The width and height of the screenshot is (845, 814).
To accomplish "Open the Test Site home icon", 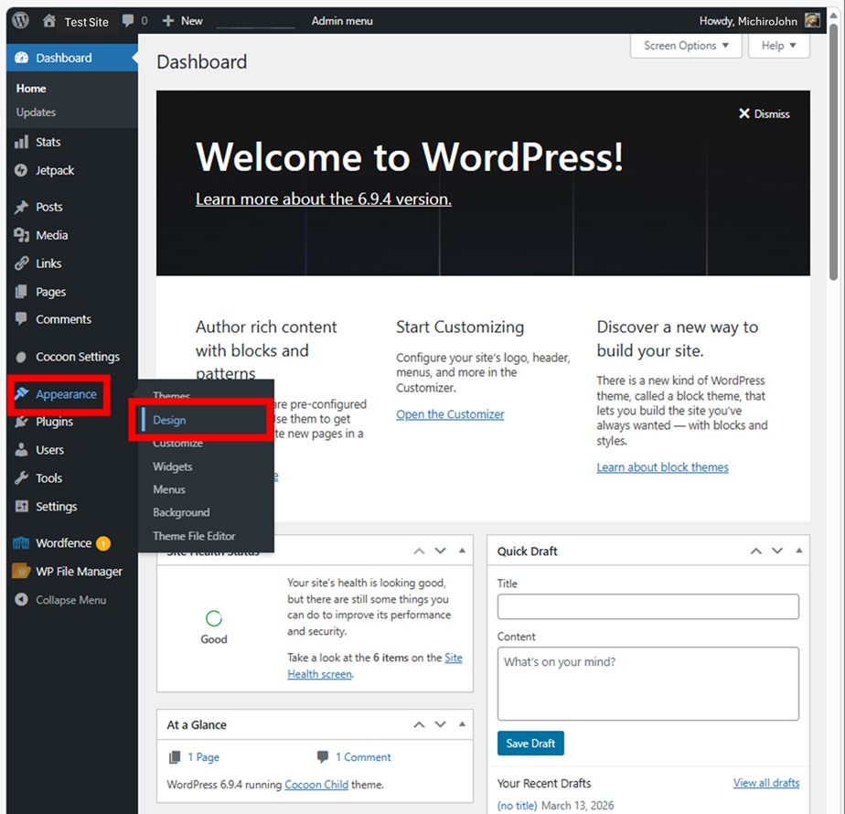I will tap(49, 21).
